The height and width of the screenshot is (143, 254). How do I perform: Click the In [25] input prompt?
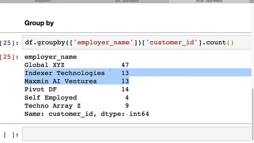[x=9, y=43]
